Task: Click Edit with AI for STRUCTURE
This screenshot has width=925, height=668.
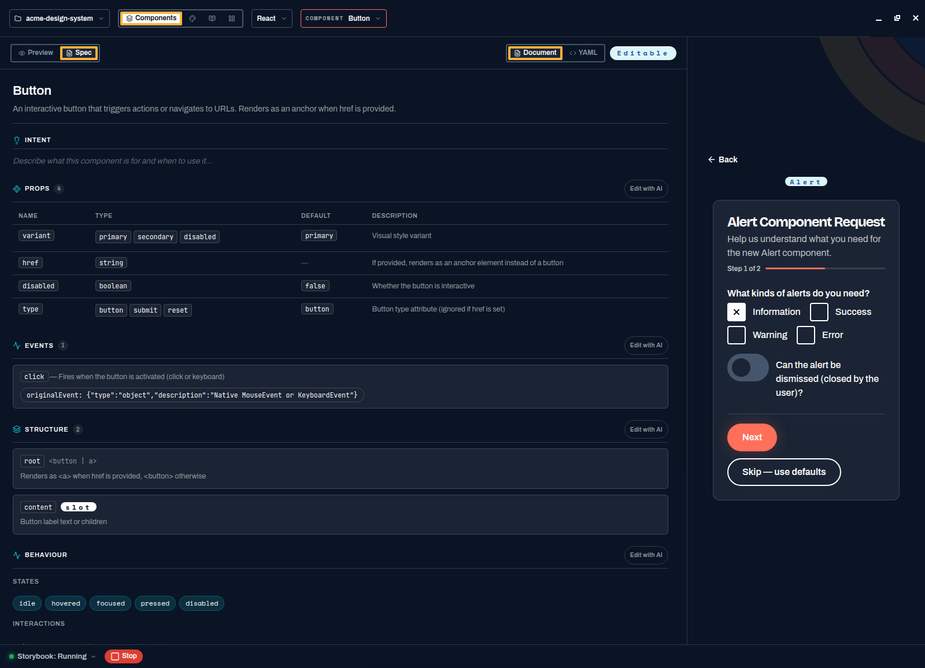Action: [x=646, y=429]
